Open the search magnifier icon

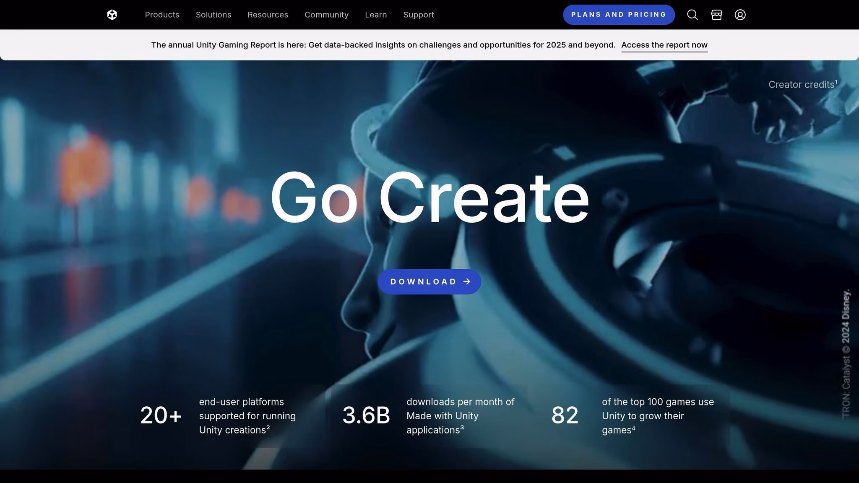(x=692, y=15)
